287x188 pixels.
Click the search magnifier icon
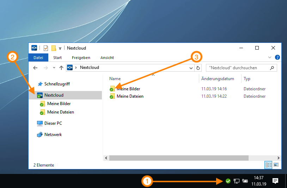272,68
